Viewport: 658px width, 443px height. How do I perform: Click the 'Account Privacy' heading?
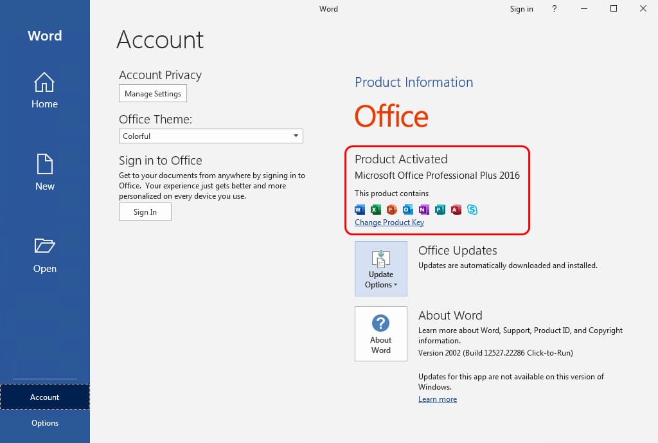click(160, 75)
